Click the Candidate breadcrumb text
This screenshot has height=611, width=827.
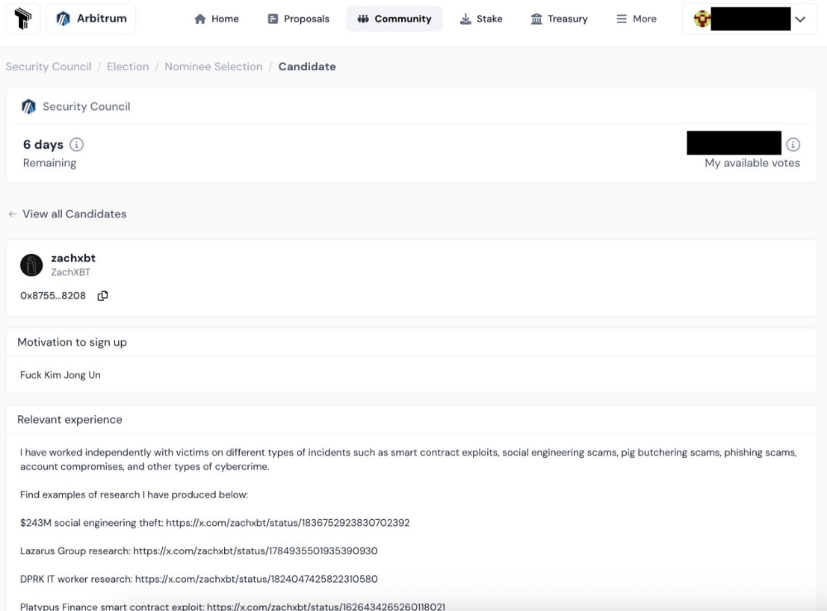[307, 66]
